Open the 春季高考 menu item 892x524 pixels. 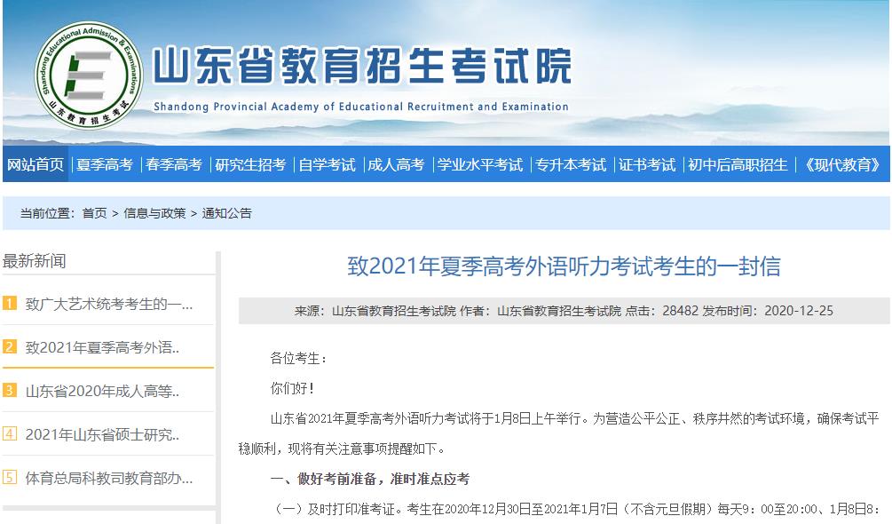point(174,164)
